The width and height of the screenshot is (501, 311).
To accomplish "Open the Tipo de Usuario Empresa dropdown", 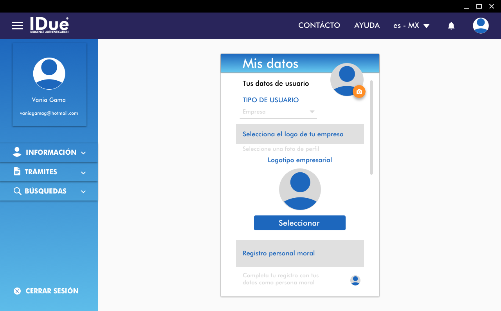I will tap(278, 112).
